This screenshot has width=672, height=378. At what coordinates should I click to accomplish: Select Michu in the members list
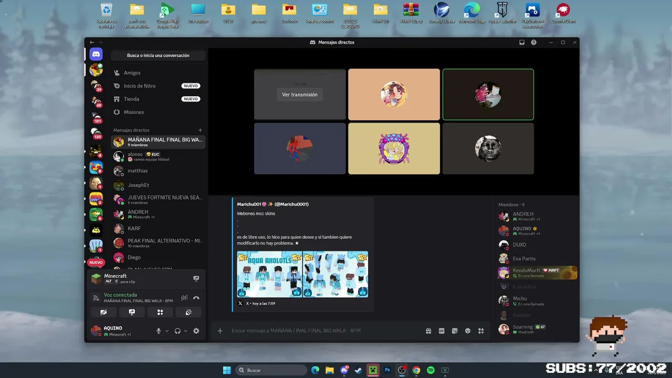pos(537,301)
